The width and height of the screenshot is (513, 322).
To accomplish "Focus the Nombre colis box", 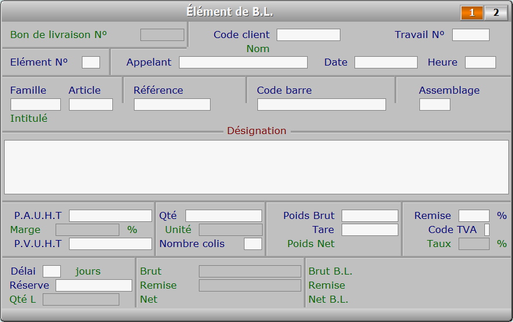I will tap(253, 244).
